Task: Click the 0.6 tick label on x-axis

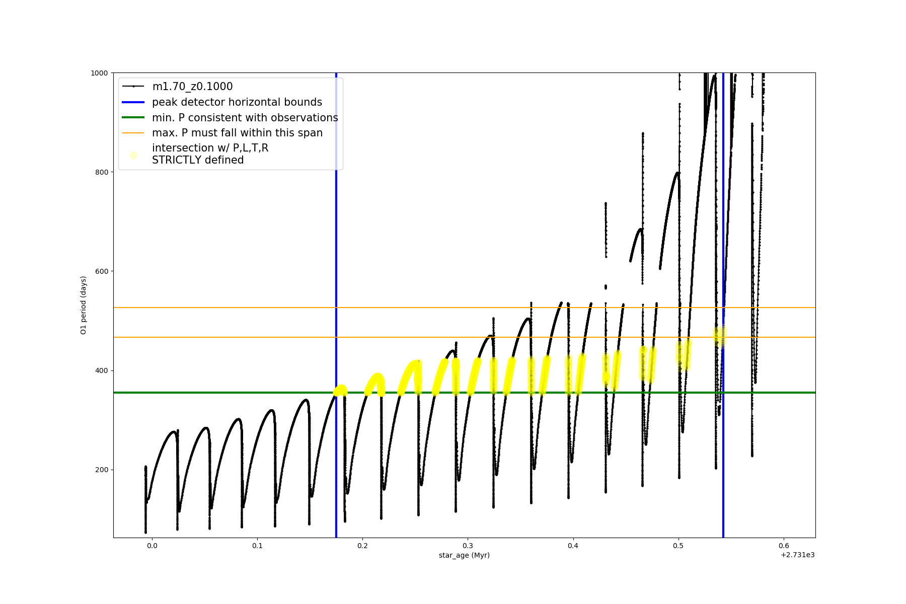Action: (x=784, y=546)
